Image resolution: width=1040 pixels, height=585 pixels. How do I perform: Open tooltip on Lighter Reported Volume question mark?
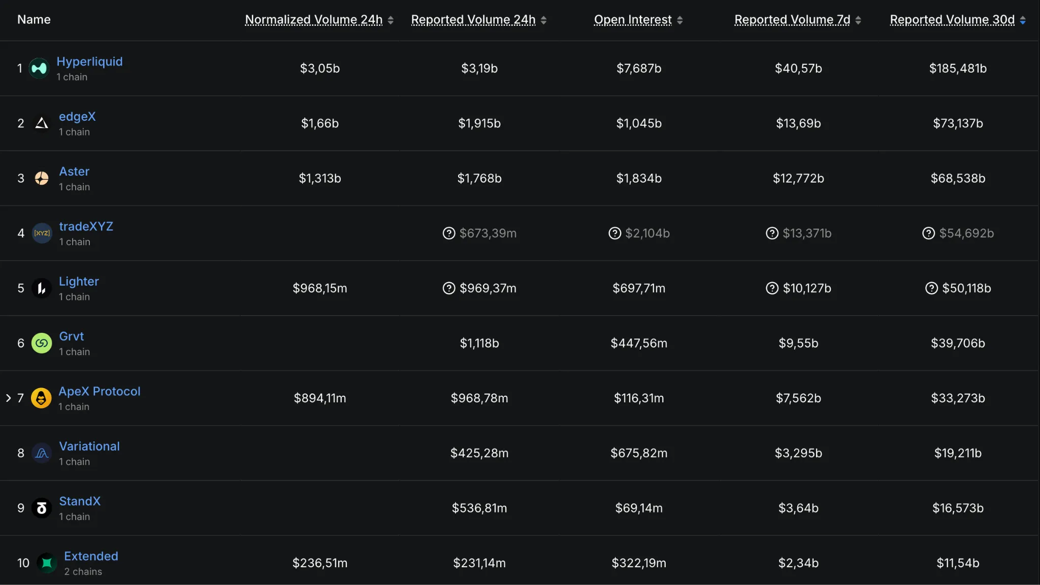[x=450, y=288]
